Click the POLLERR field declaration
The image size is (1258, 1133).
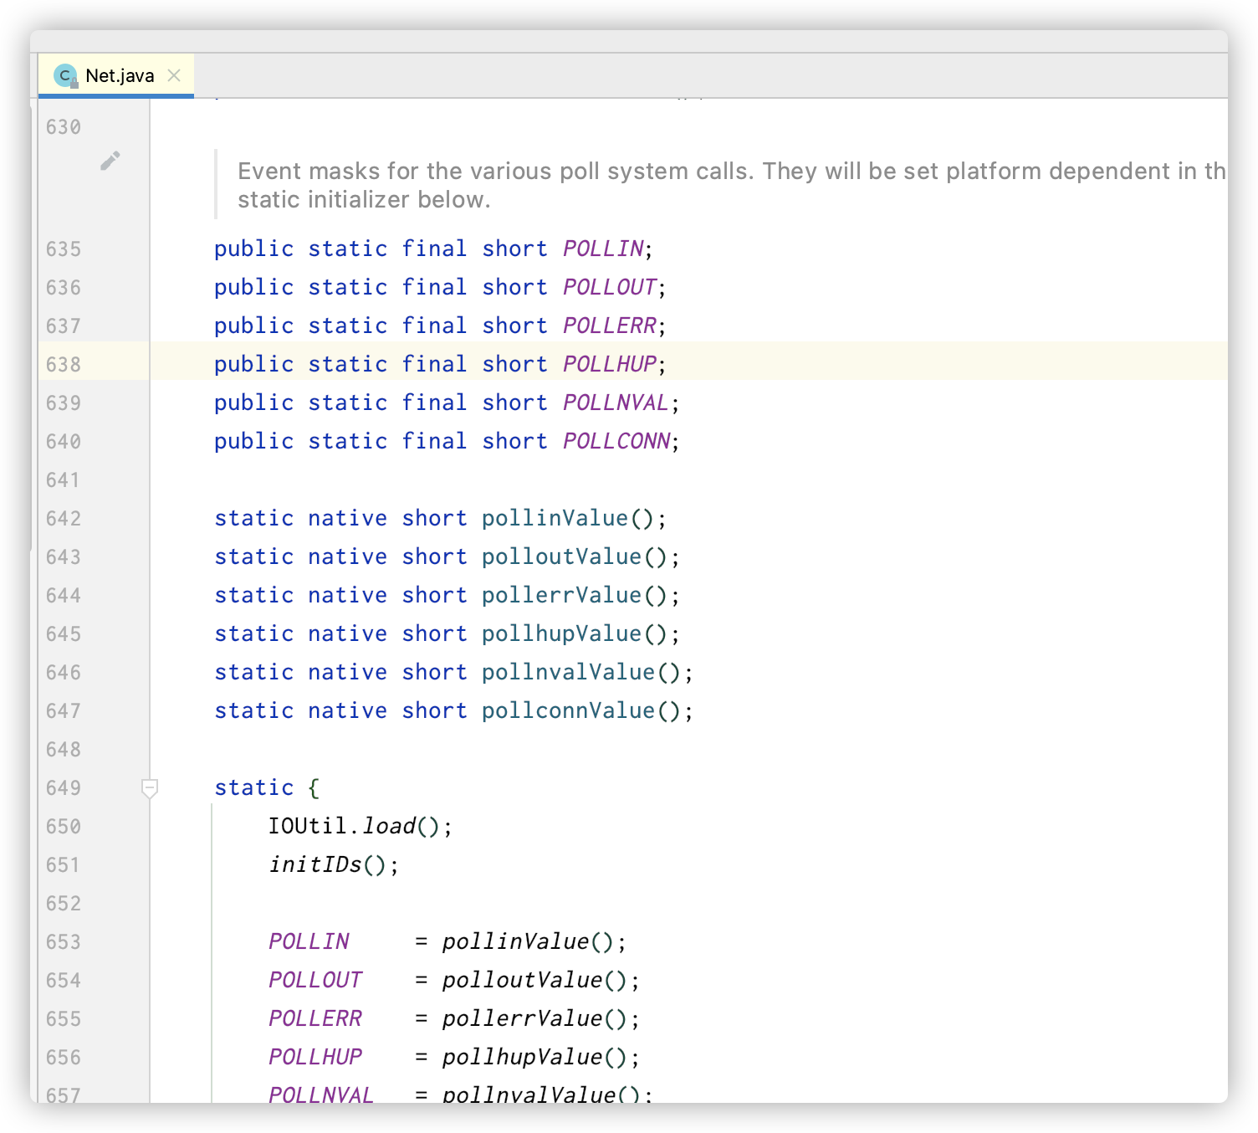610,326
